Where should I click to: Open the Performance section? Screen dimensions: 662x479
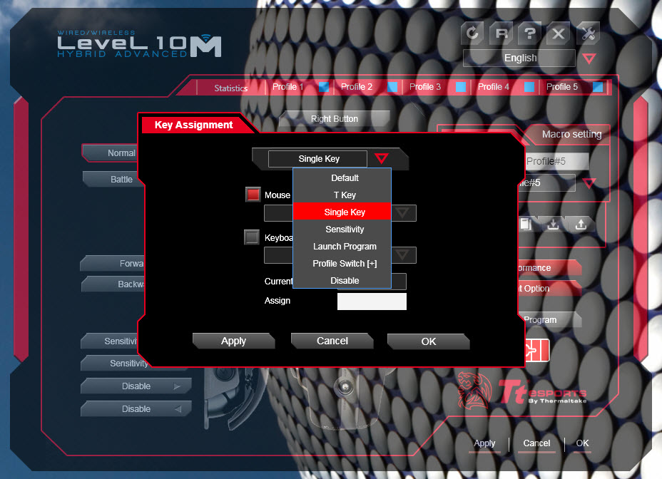coord(550,268)
